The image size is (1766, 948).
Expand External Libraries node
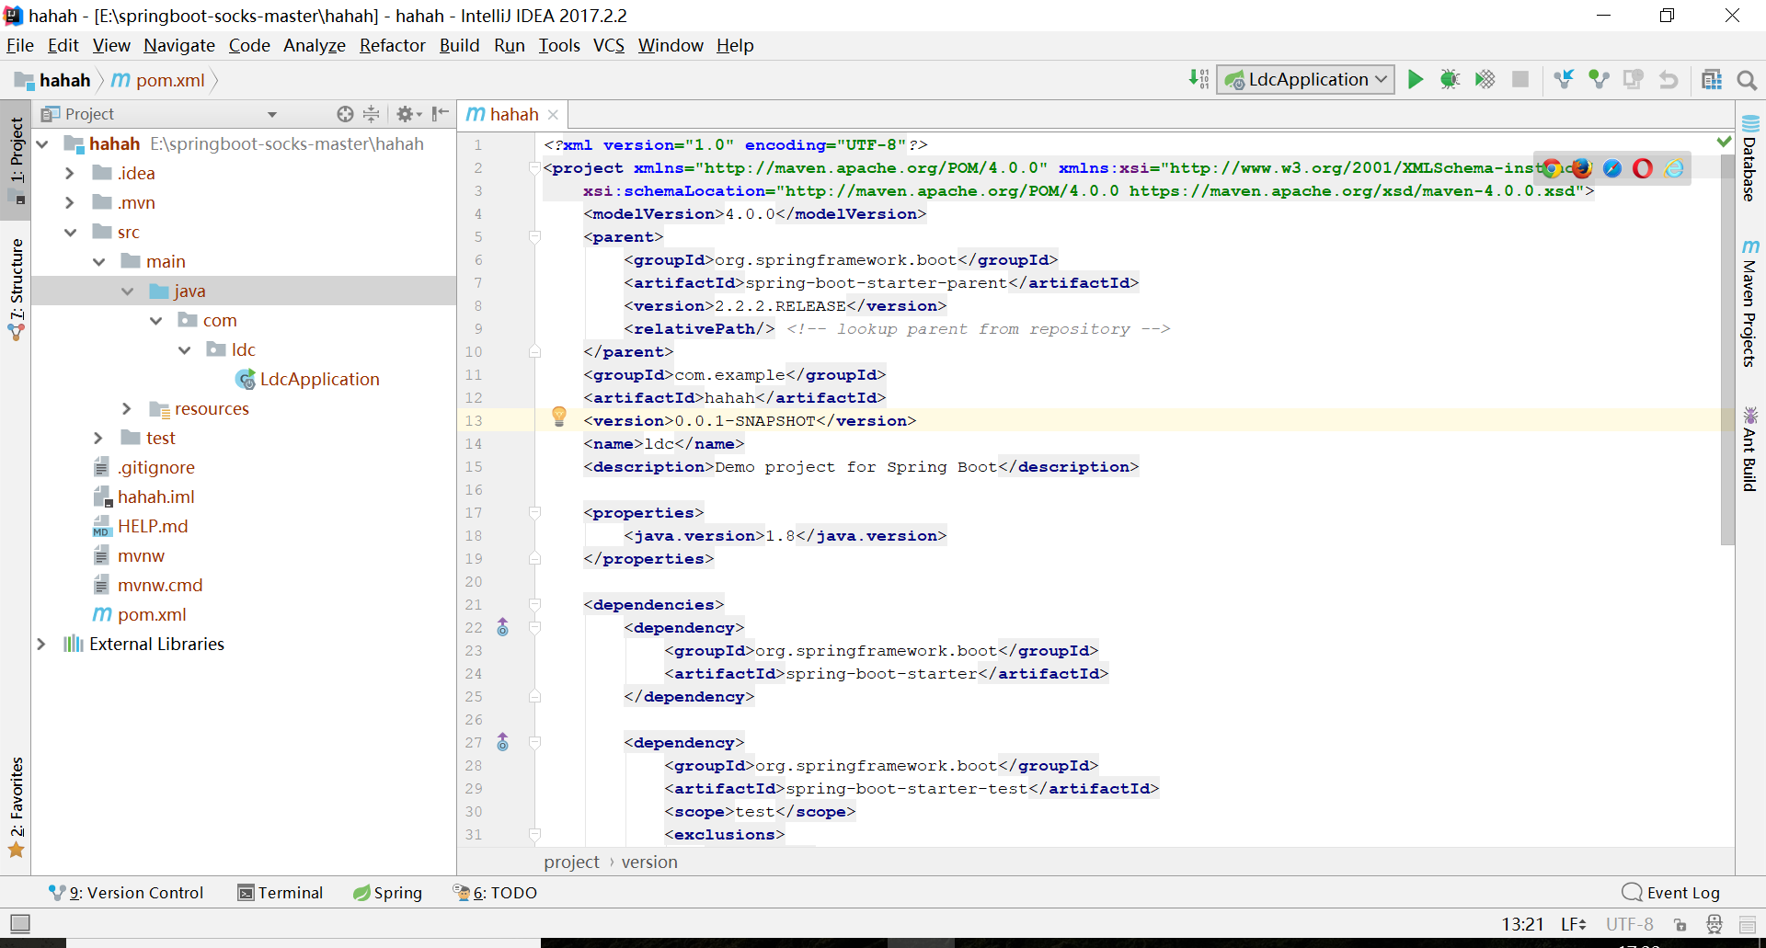pyautogui.click(x=41, y=644)
